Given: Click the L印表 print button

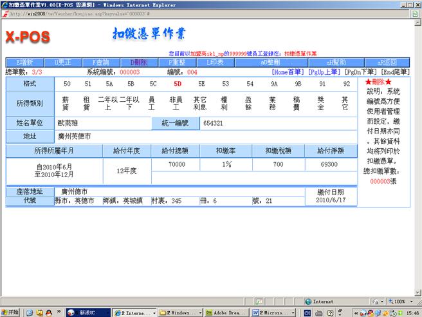Looking at the screenshot, I should [216, 62].
